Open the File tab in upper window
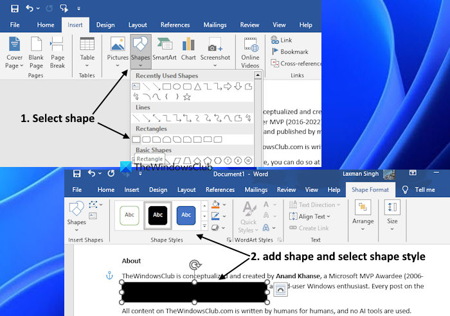 [x=15, y=25]
